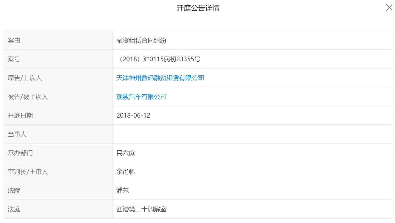Viewport: 395px width, 223px height.
Task: Select the 审判长/主审人 label
Action: pyautogui.click(x=28, y=172)
